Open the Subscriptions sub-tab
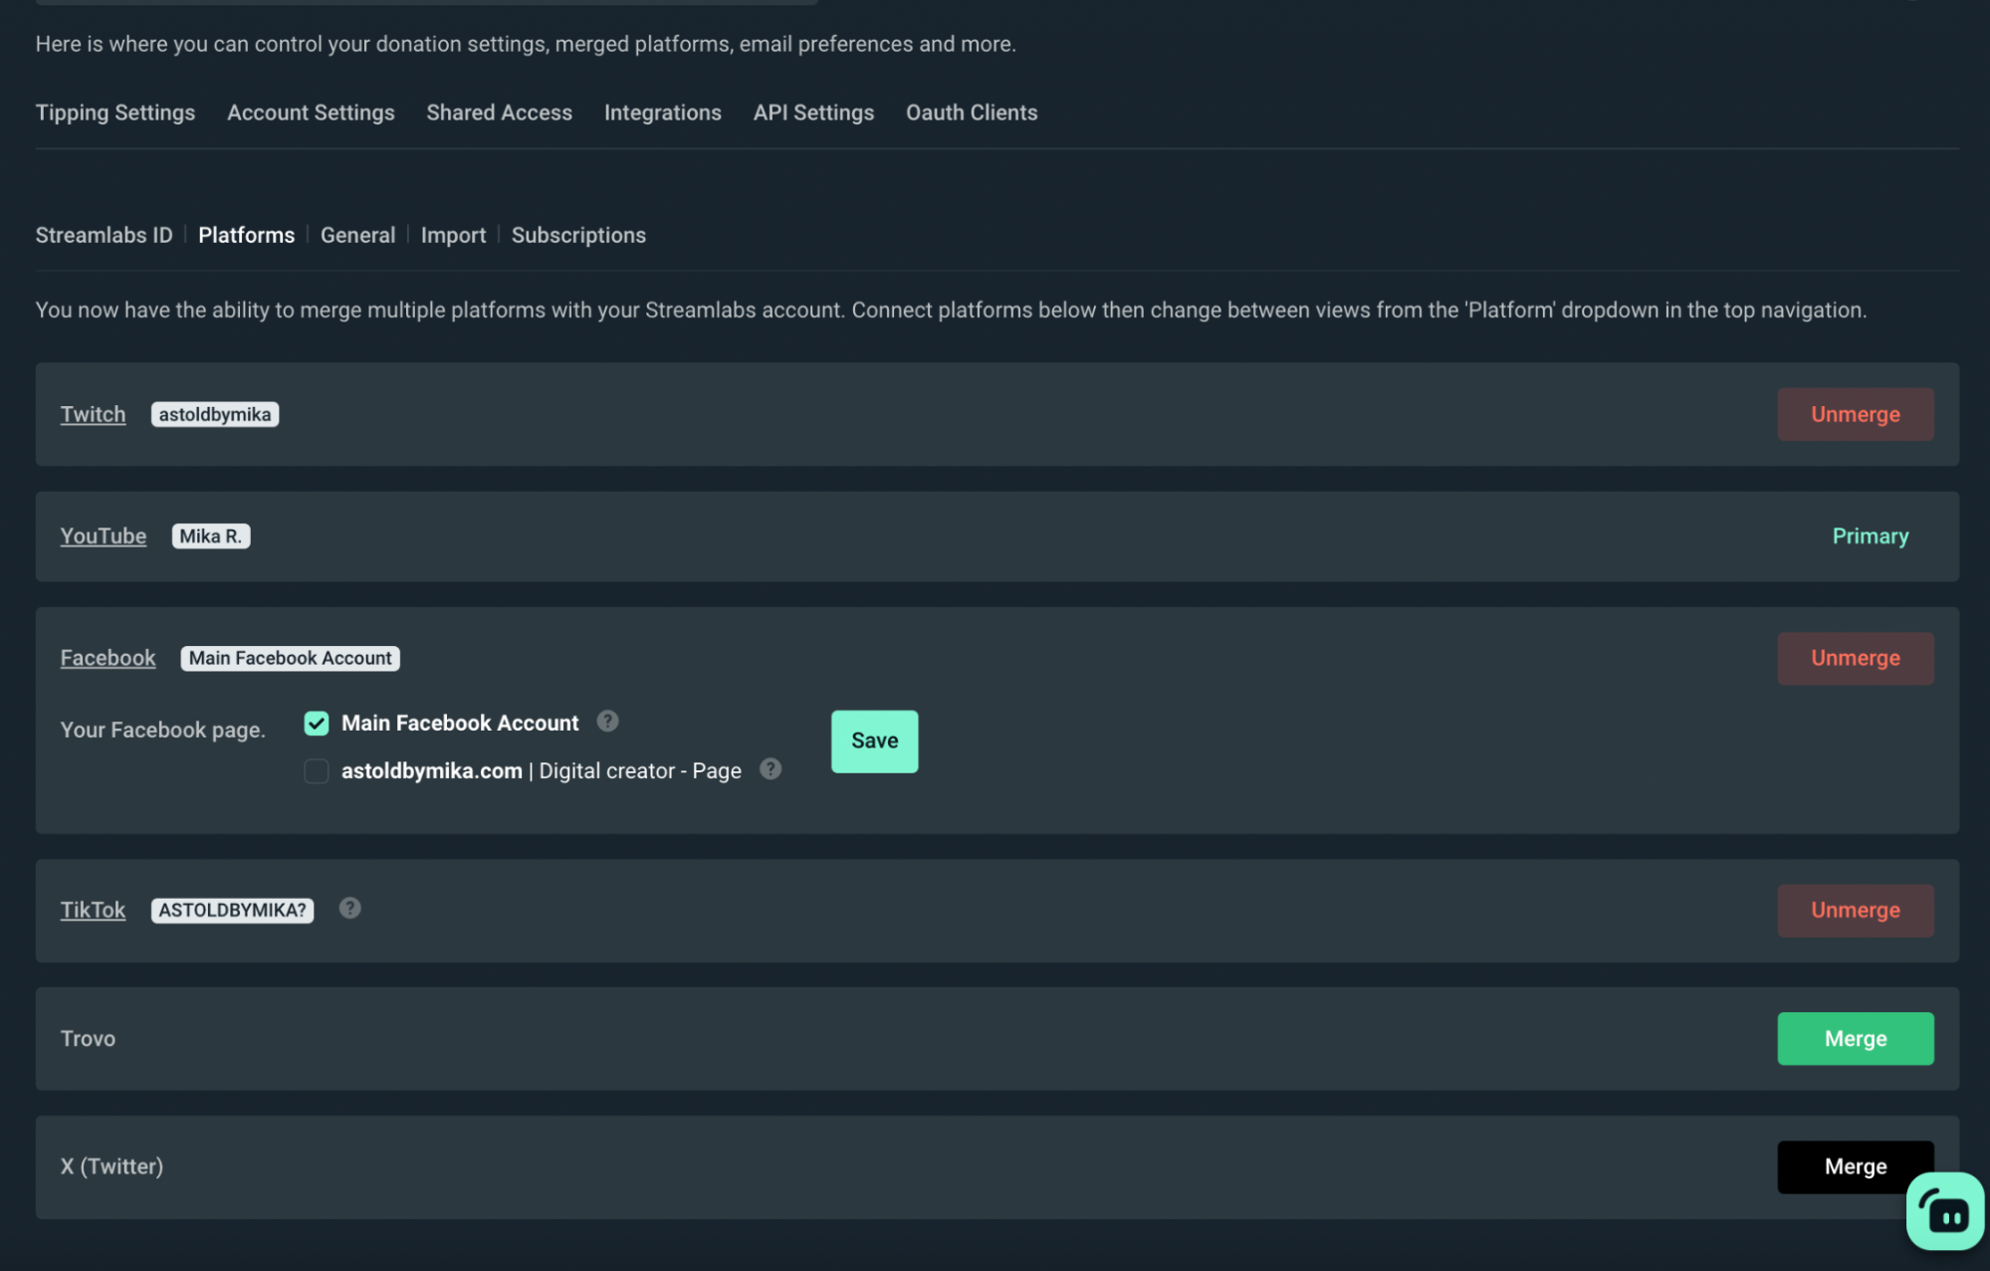1990x1271 pixels. 578,235
